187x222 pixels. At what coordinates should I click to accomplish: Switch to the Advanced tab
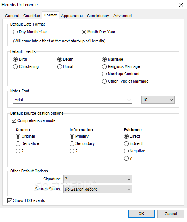[122, 16]
